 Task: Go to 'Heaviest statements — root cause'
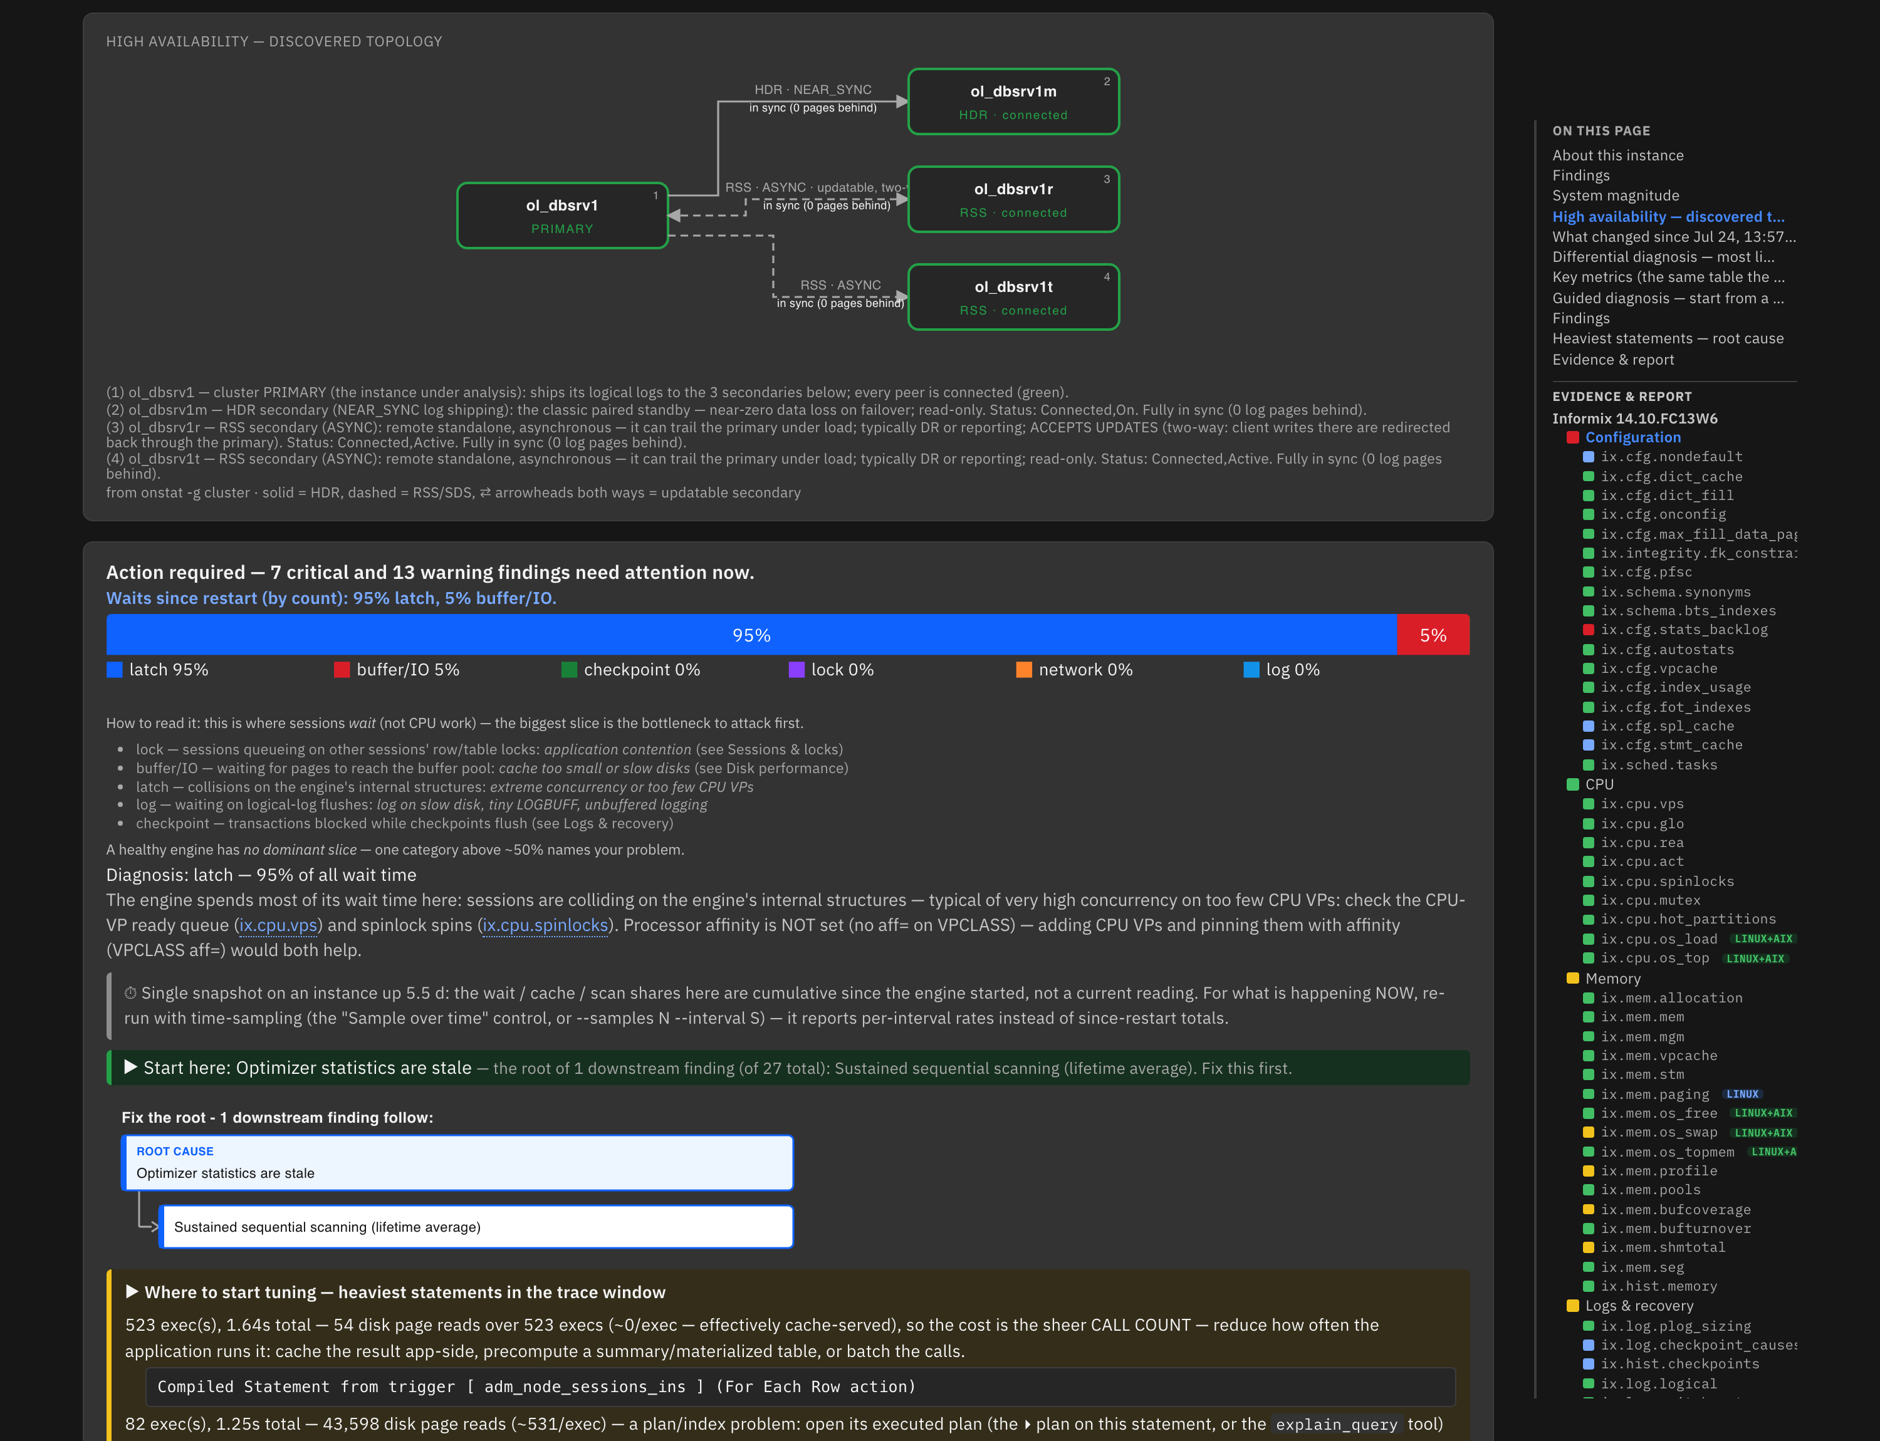coord(1668,339)
